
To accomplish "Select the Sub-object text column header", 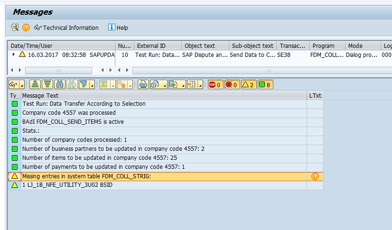I will (253, 46).
